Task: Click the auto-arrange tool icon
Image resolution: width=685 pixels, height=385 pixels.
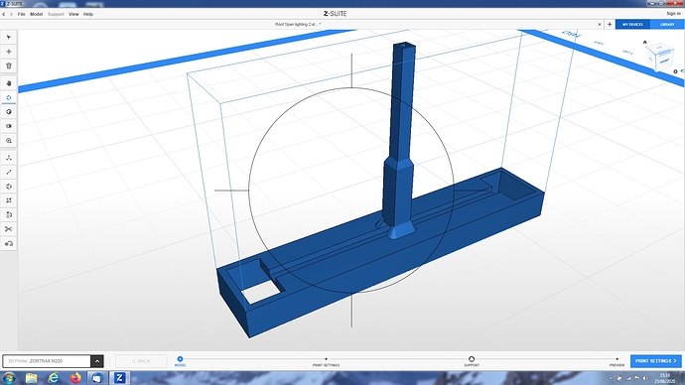Action: click(x=9, y=200)
